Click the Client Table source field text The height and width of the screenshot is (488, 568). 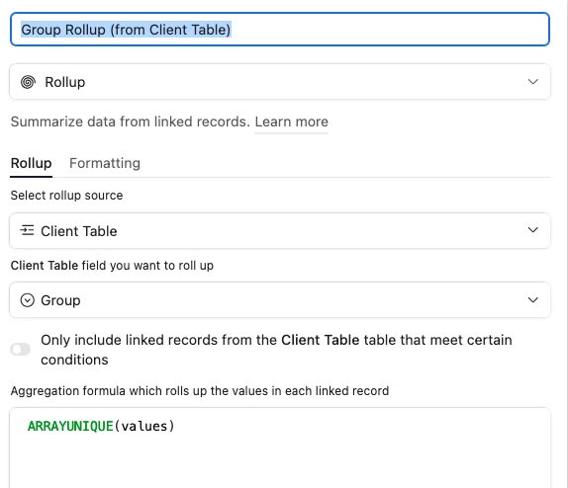[x=79, y=231]
